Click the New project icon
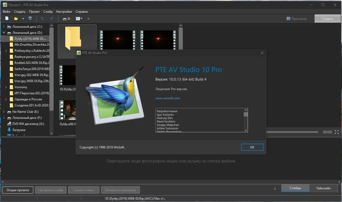This screenshot has height=202, width=342. click(x=7, y=18)
